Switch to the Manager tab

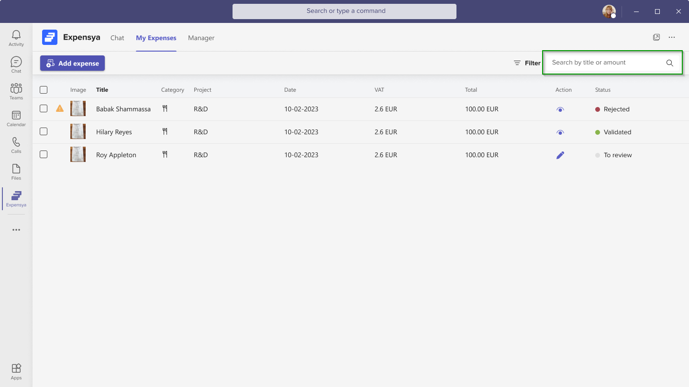(201, 38)
